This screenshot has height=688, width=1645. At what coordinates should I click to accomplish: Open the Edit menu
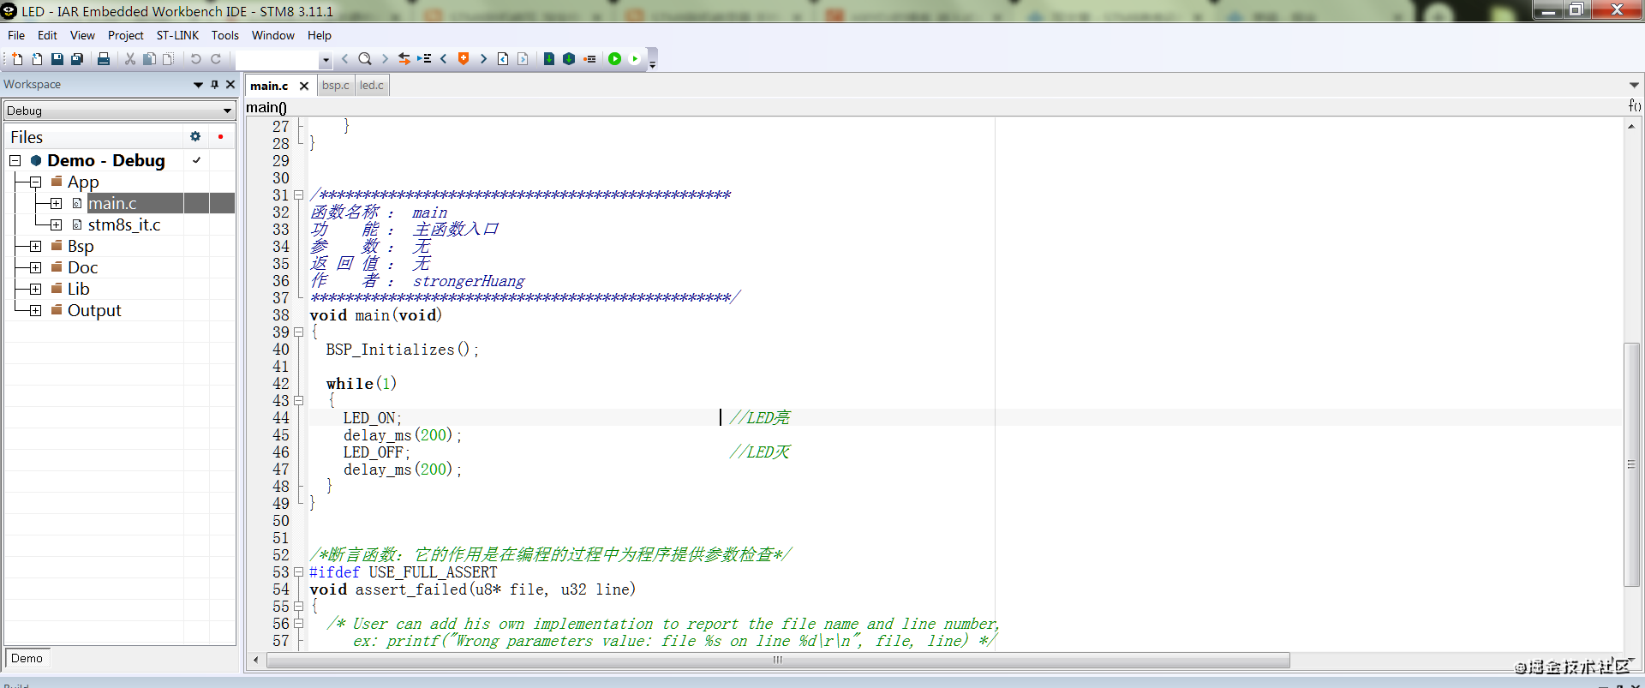tap(47, 35)
